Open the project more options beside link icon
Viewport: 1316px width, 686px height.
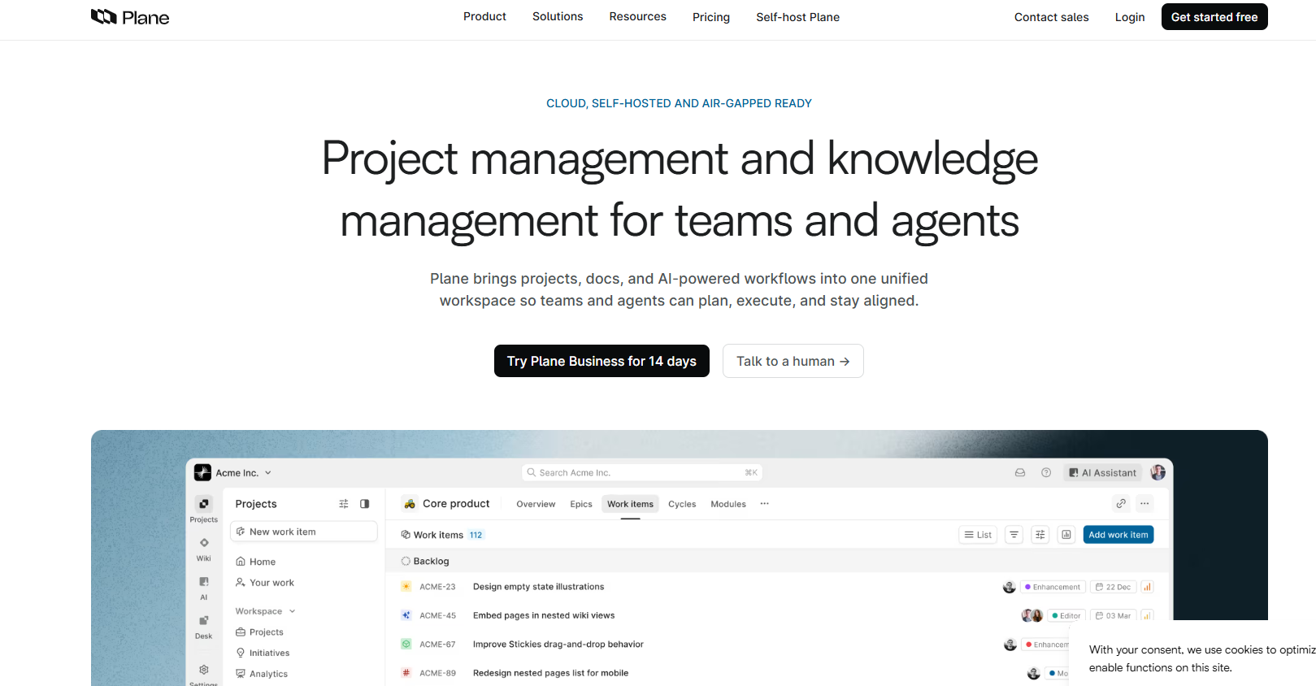[1144, 504]
